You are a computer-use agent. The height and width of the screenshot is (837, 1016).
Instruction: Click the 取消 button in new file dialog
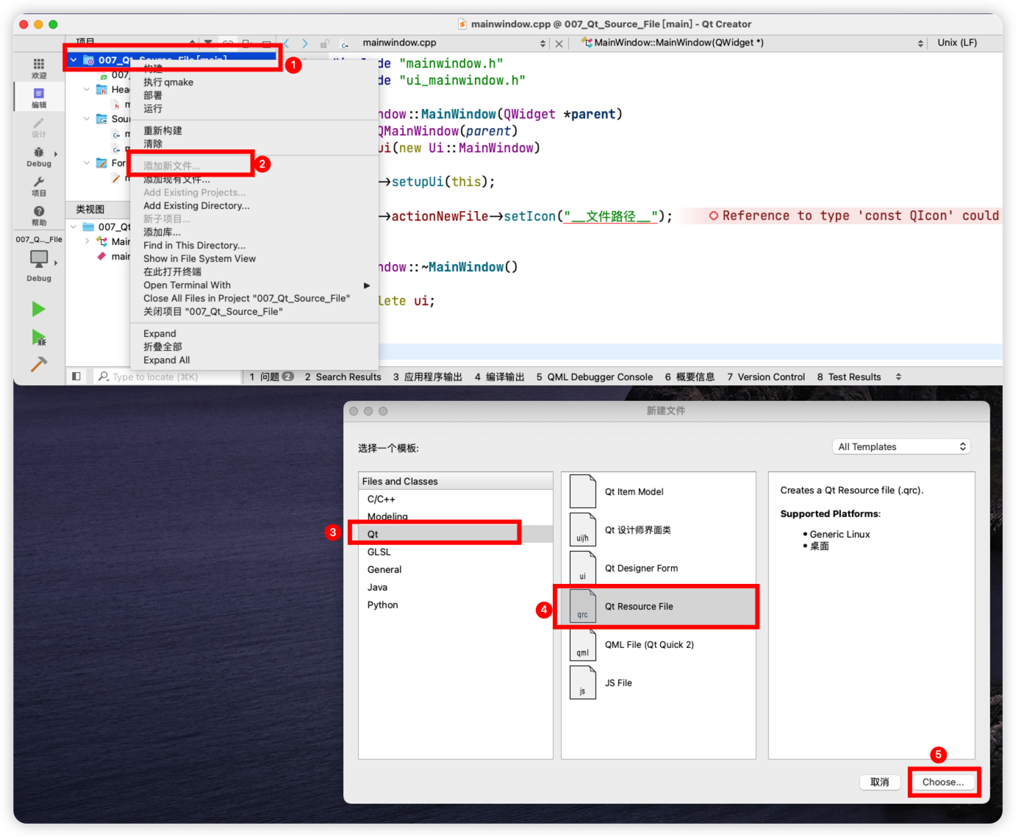coord(880,782)
